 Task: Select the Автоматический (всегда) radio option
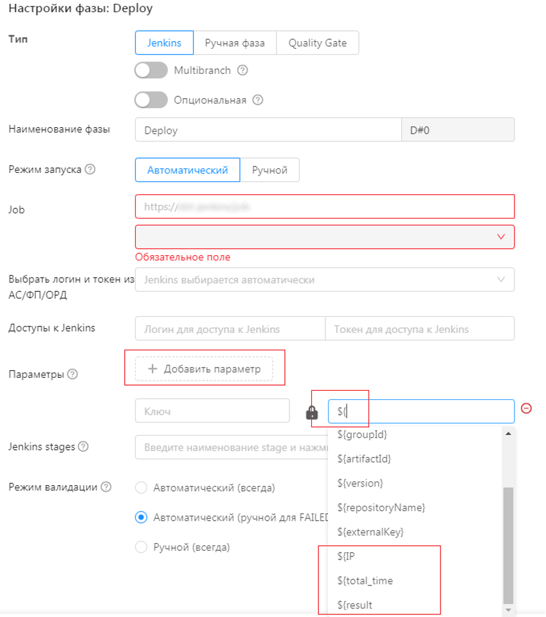[x=141, y=488]
